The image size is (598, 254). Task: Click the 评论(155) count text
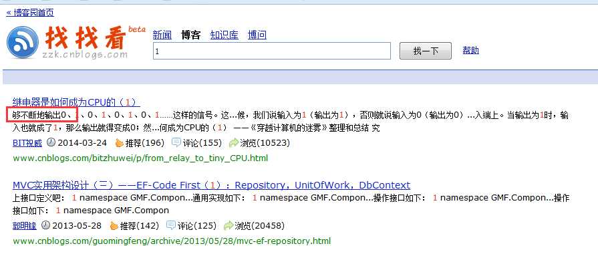[202, 143]
